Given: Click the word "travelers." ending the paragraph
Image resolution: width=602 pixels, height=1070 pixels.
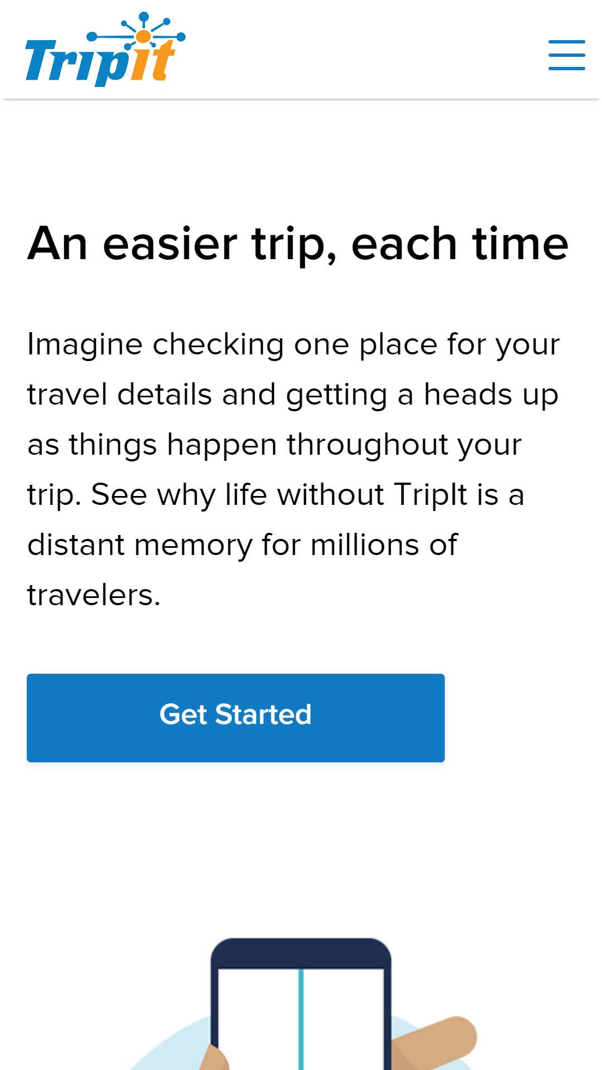Looking at the screenshot, I should click(x=94, y=595).
